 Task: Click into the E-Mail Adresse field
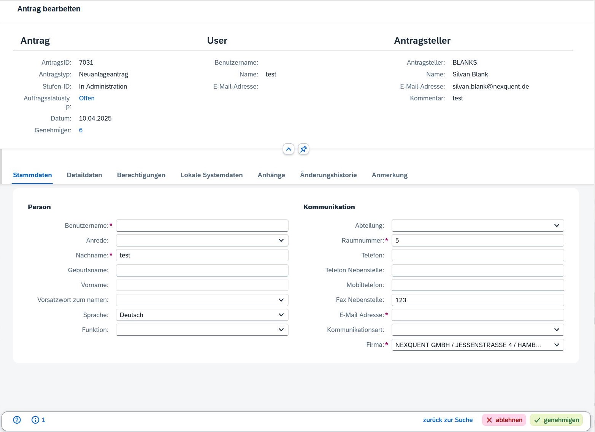(x=478, y=315)
